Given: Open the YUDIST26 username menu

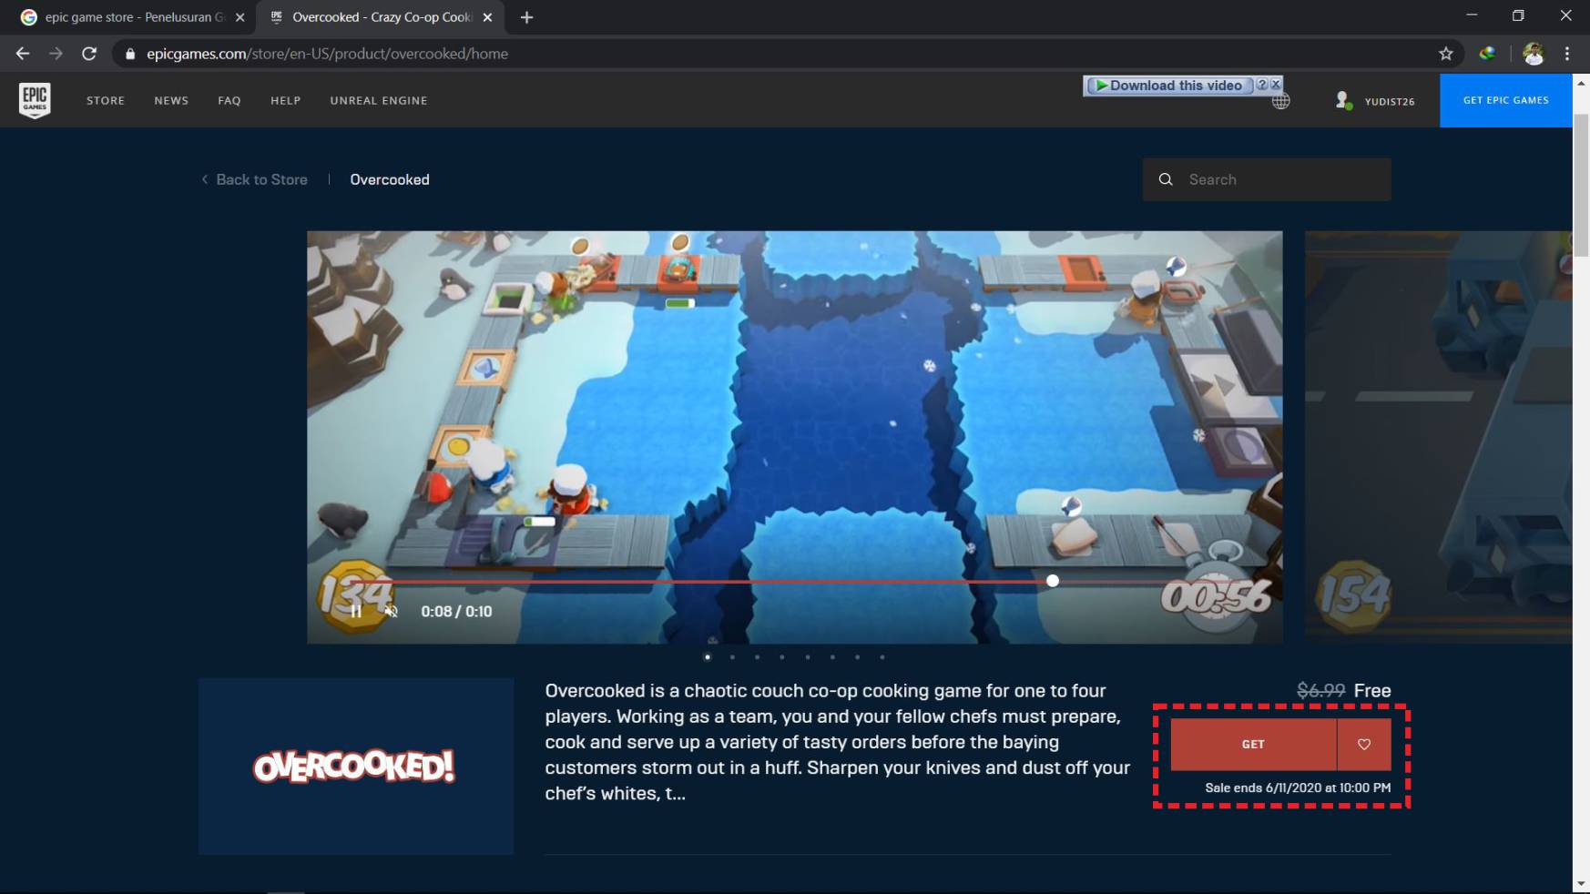Looking at the screenshot, I should (x=1390, y=101).
